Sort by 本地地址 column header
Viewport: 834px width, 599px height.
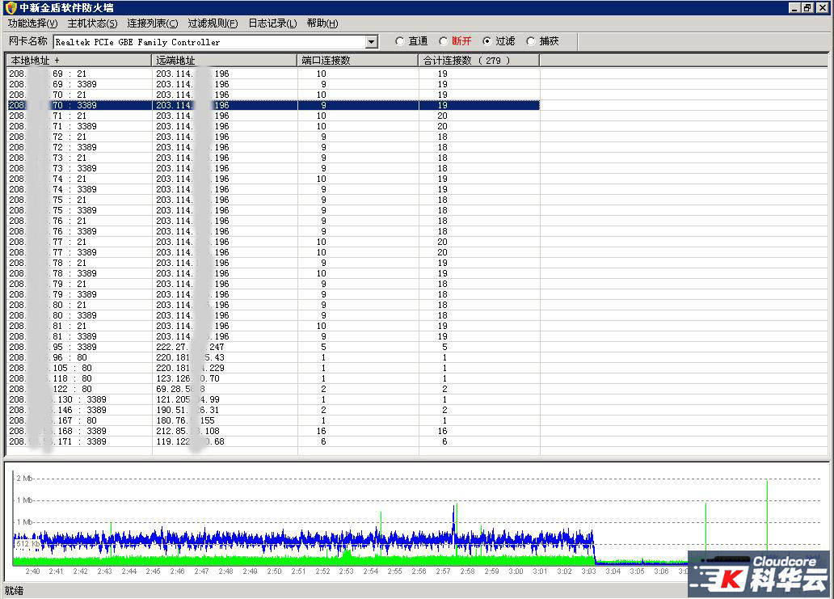pos(78,60)
